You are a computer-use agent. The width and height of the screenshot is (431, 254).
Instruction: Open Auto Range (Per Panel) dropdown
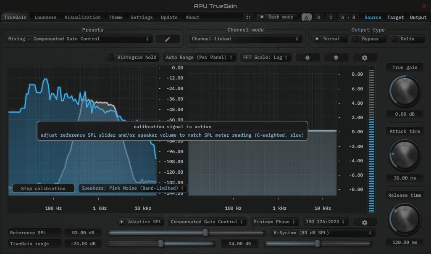point(199,57)
